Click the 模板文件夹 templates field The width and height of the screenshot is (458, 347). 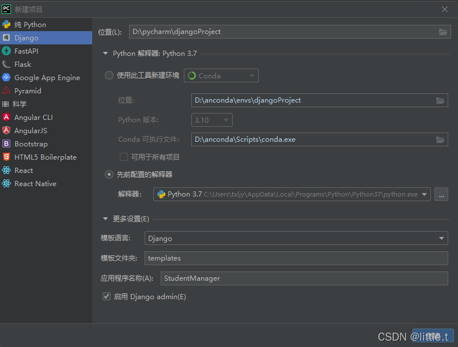pos(296,258)
